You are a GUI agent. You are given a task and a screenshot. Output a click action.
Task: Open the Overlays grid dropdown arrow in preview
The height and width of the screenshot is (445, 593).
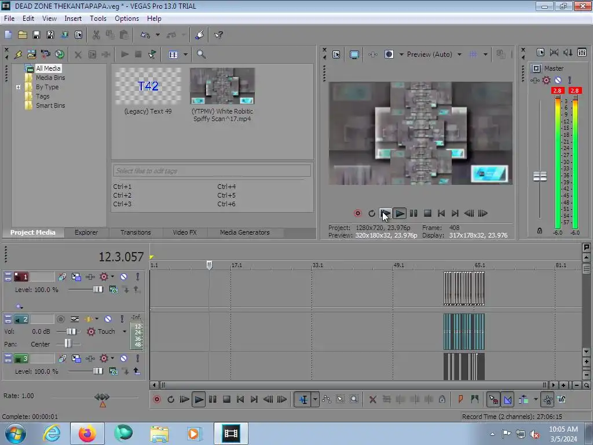(x=485, y=54)
